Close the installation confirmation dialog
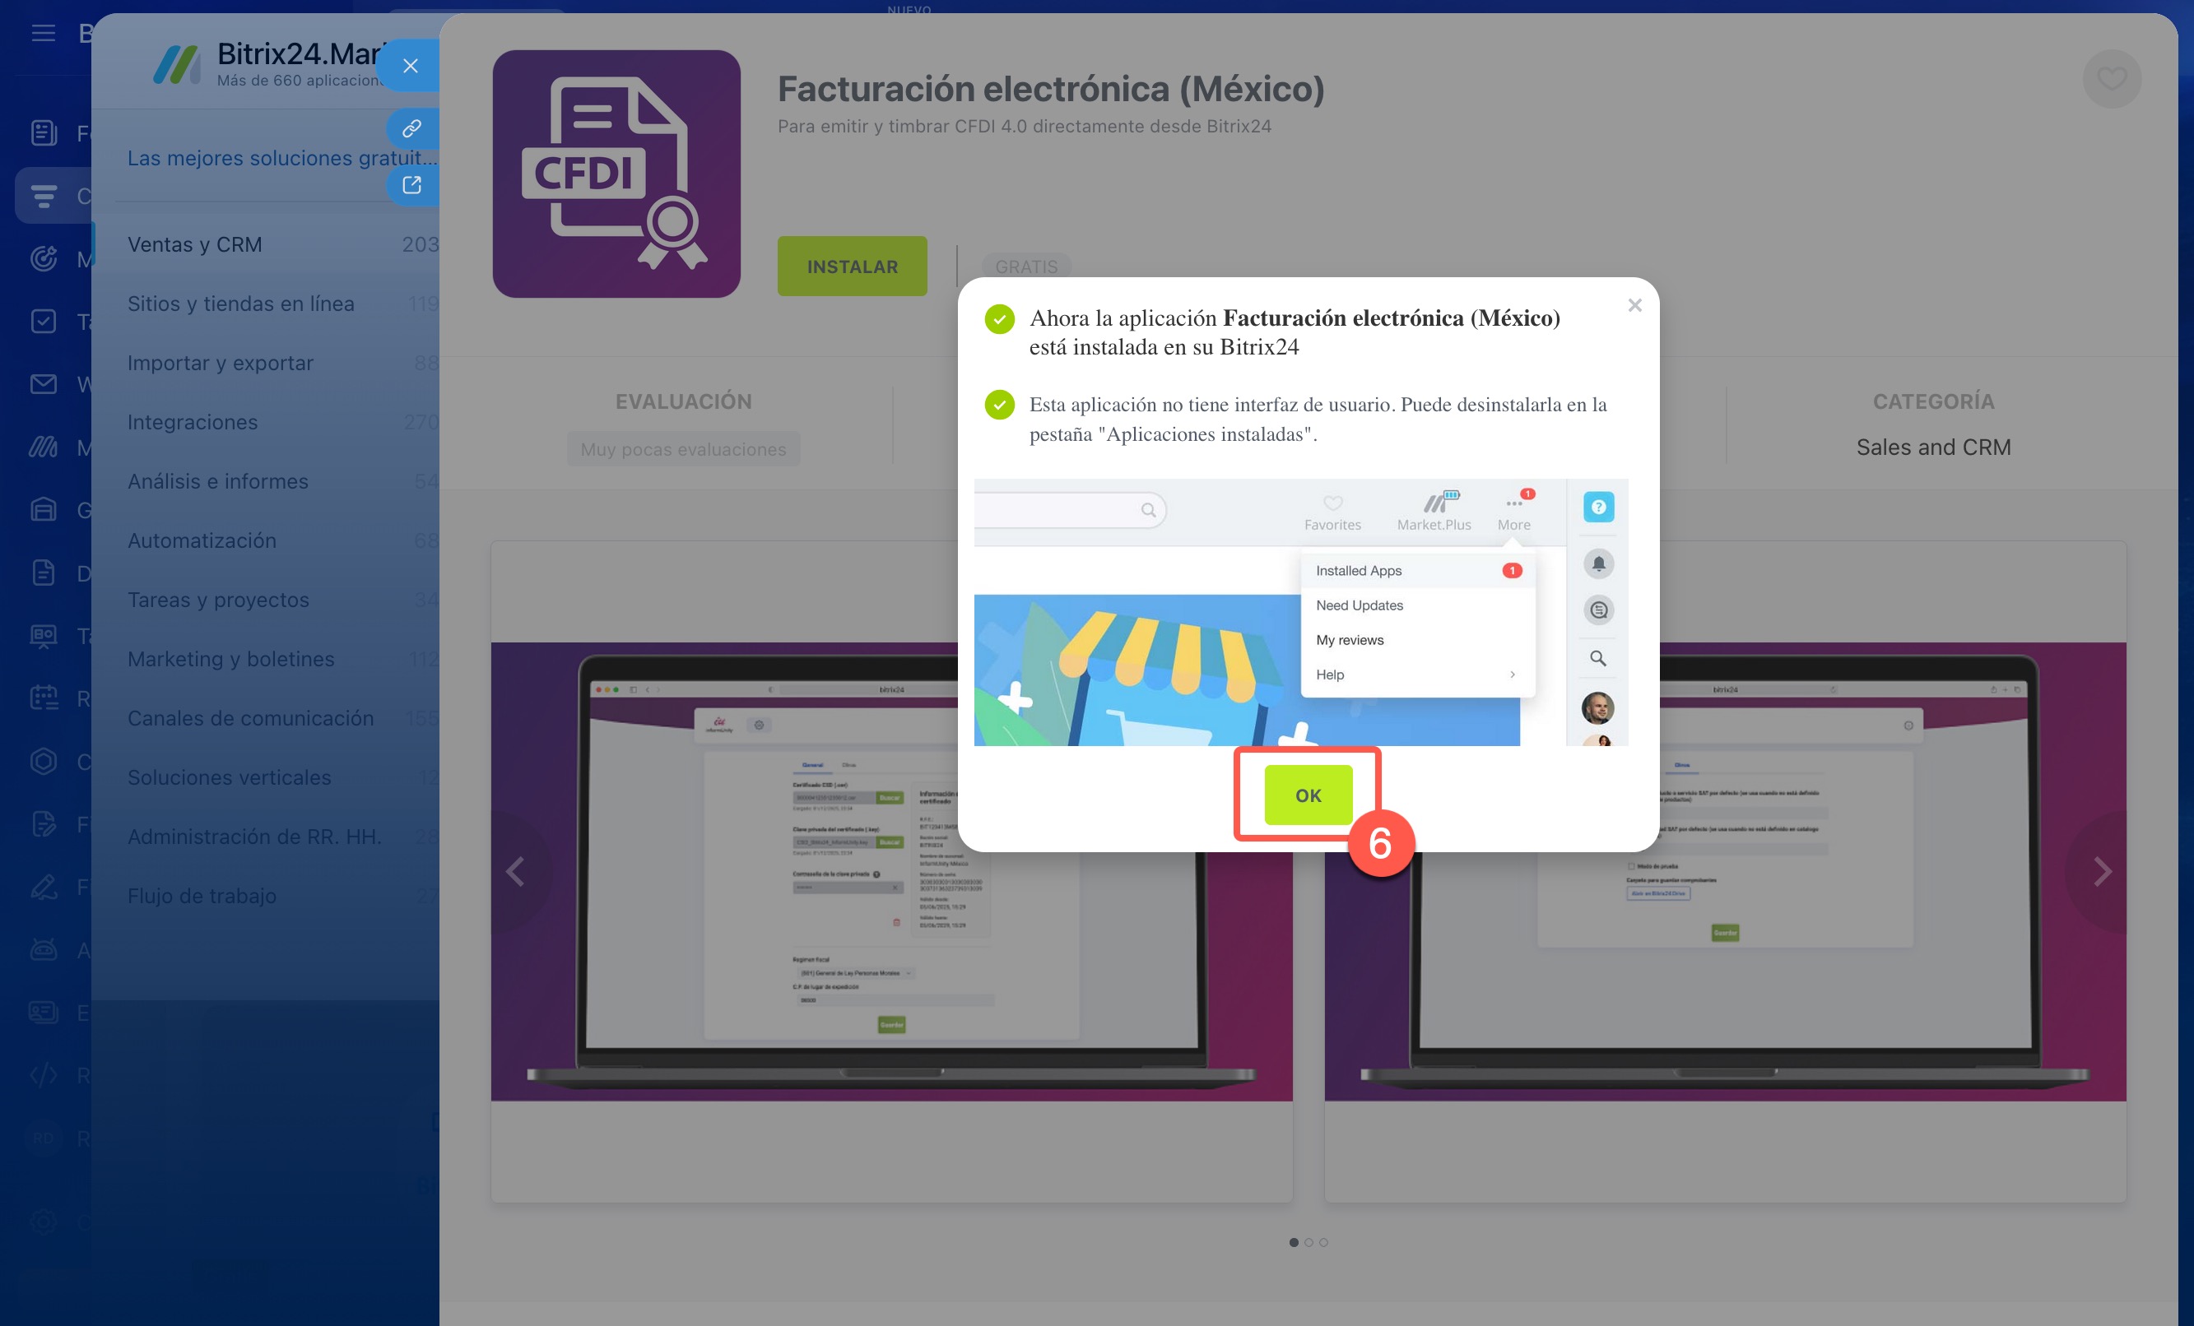Screen dimensions: 2194x1326 click(x=1634, y=305)
